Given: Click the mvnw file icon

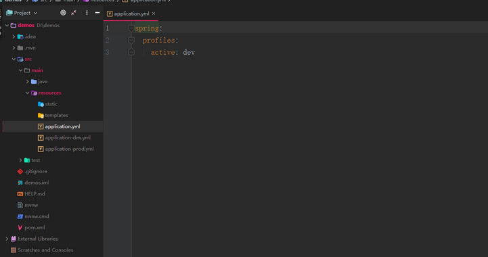Looking at the screenshot, I should (x=20, y=205).
